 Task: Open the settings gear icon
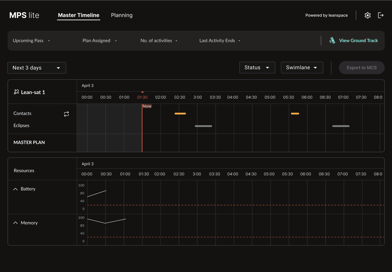tap(368, 15)
